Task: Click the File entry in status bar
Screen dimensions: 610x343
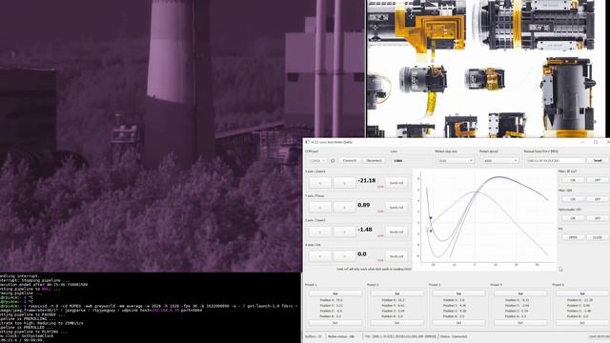Action: tap(400, 336)
